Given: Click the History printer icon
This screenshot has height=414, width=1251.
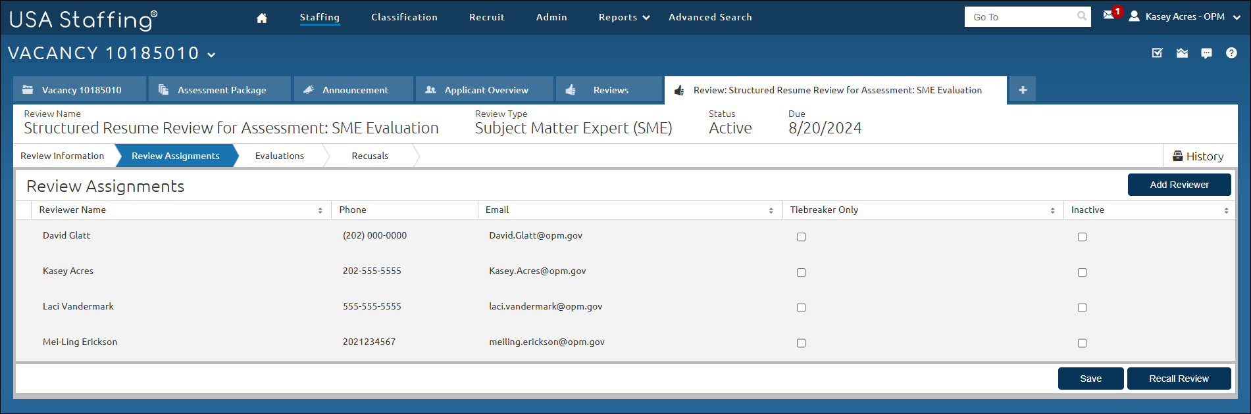Looking at the screenshot, I should (x=1178, y=156).
